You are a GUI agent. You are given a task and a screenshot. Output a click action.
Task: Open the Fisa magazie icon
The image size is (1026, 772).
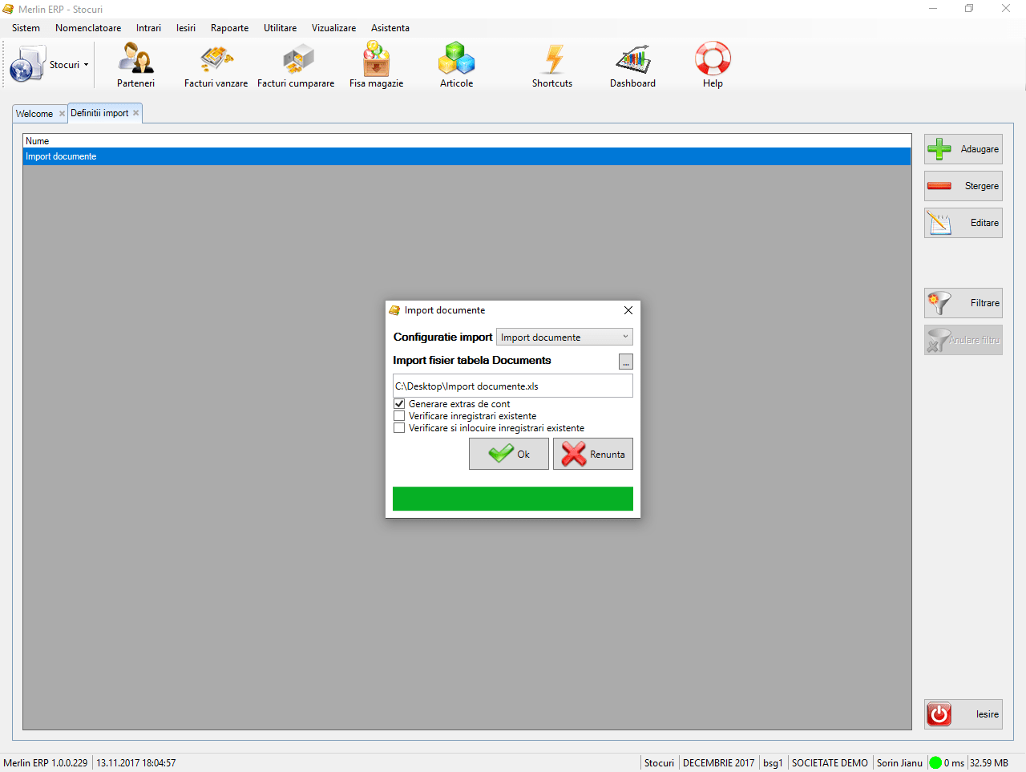click(376, 59)
